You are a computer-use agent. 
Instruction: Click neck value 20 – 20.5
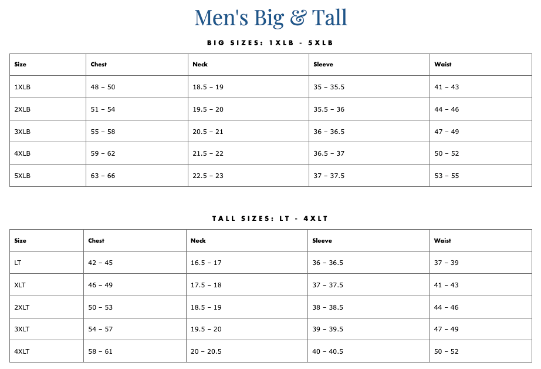(206, 352)
